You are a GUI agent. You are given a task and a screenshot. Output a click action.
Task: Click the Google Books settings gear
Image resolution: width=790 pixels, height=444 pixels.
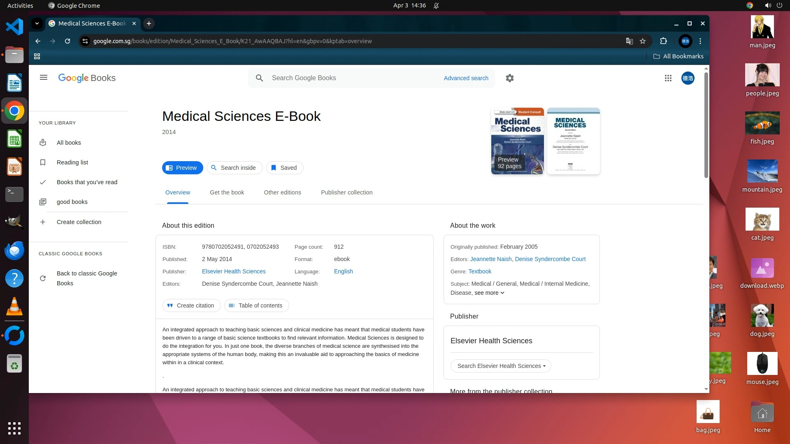click(510, 78)
